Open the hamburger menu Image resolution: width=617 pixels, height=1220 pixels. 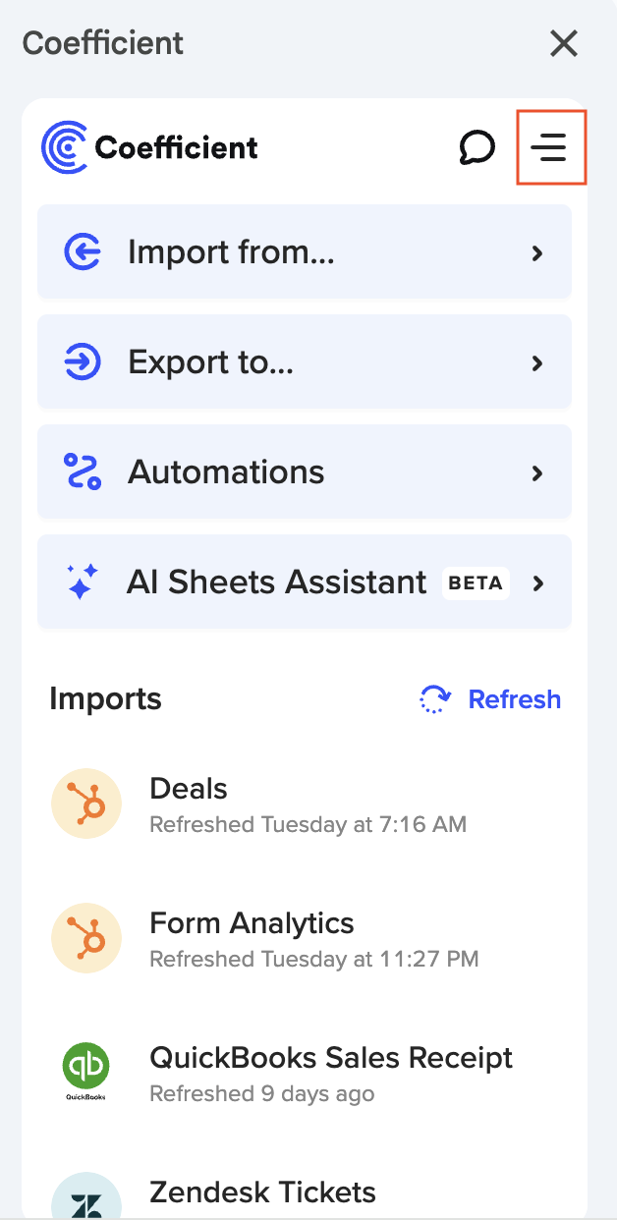pos(550,147)
